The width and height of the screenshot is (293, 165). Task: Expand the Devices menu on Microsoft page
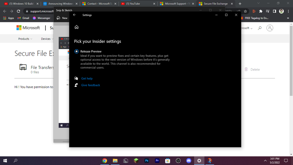(47, 39)
